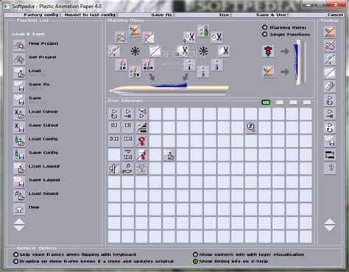Click the red traffic light icon
Viewport: 349px width, 272px height.
pyautogui.click(x=268, y=51)
